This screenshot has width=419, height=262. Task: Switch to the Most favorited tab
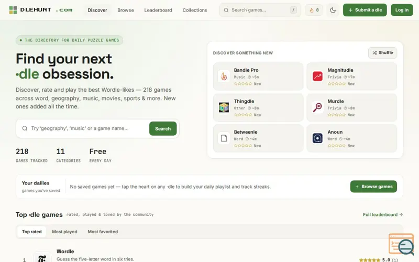(103, 232)
